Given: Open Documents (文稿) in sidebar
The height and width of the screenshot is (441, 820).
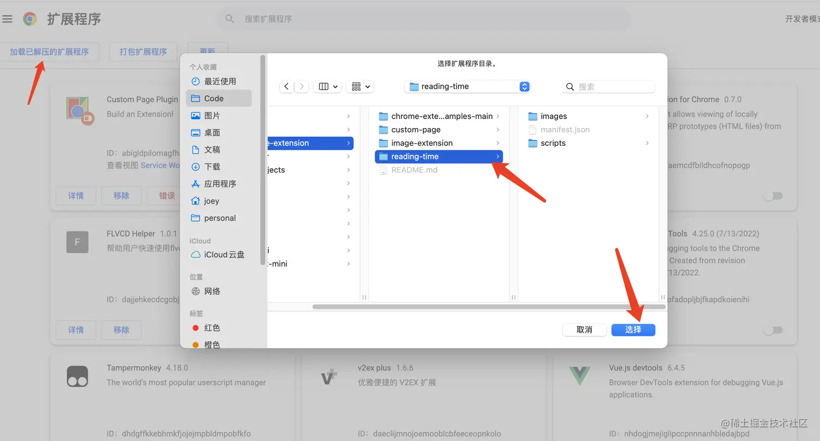Looking at the screenshot, I should click(219, 150).
